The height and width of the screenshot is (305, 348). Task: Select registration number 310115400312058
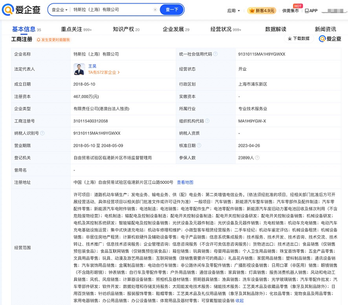click(x=90, y=121)
